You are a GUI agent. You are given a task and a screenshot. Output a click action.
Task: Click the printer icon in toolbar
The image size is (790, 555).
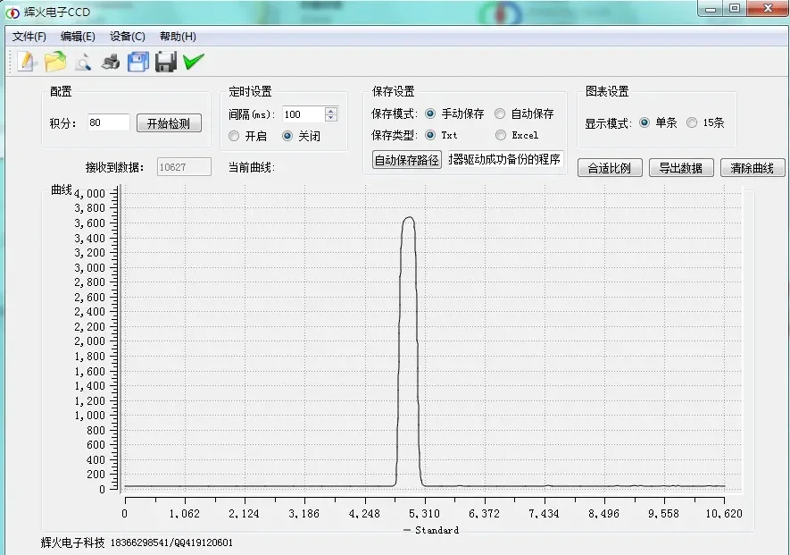[111, 62]
